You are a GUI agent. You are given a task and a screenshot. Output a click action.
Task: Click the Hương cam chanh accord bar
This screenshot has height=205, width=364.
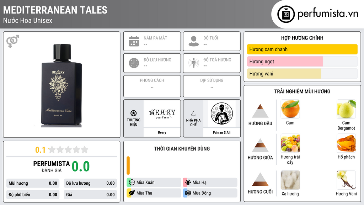[x=302, y=49]
